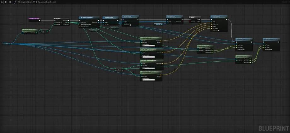The image size is (290, 133).
Task: Click the function f icon beside the breadcrumb
Action: coord(15,2)
